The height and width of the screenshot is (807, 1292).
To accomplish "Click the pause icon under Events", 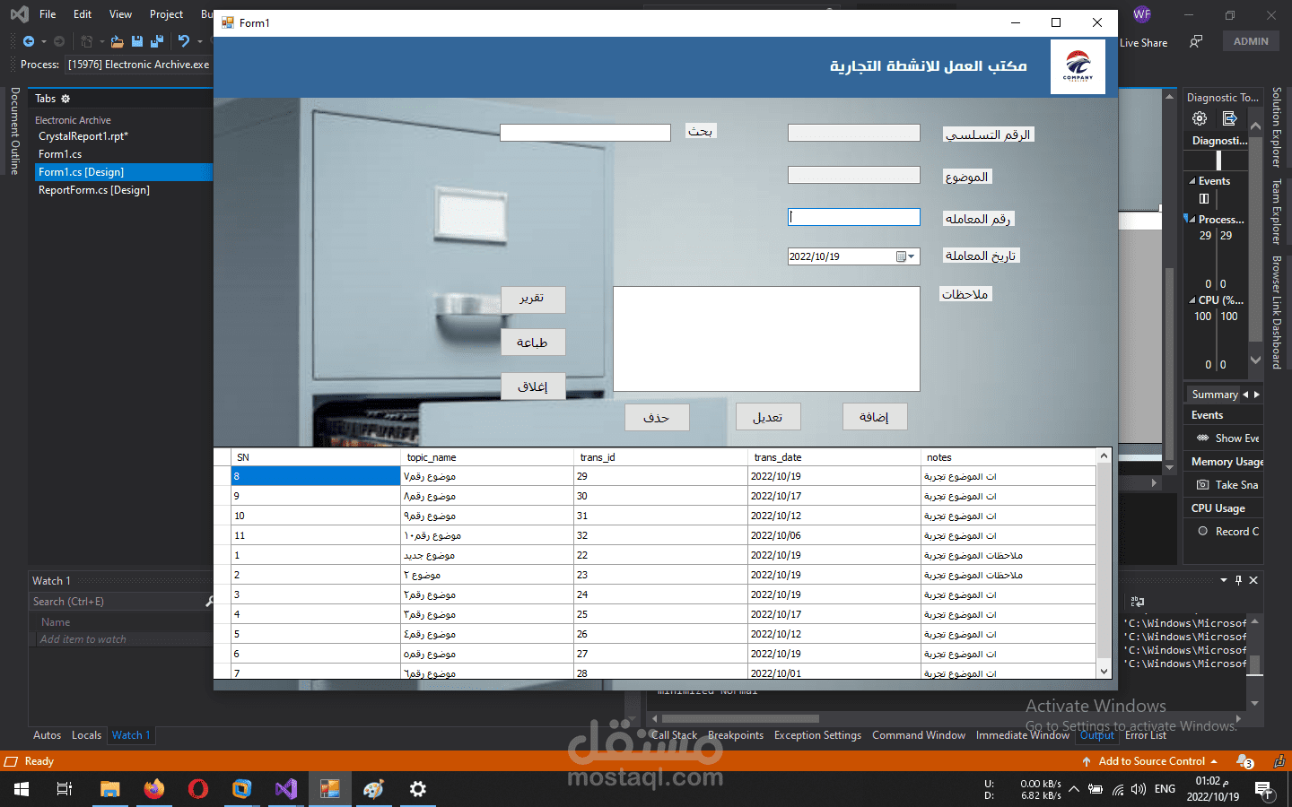I will [x=1204, y=199].
